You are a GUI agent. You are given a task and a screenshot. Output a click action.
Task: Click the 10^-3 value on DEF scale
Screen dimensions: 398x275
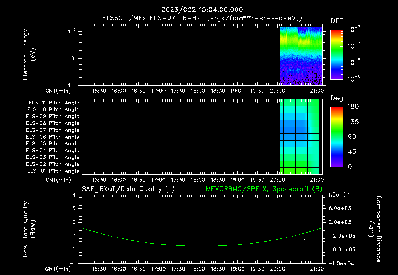click(x=354, y=30)
